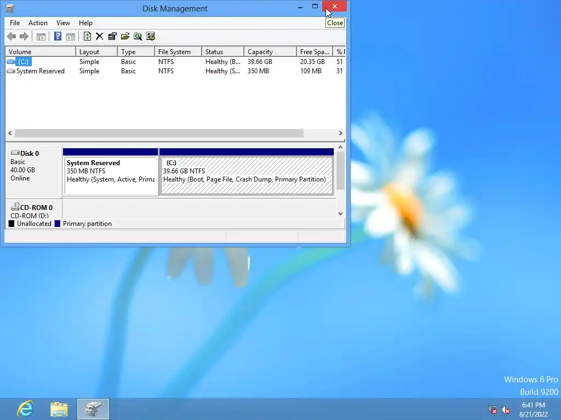Sort by the File System column header

click(178, 52)
